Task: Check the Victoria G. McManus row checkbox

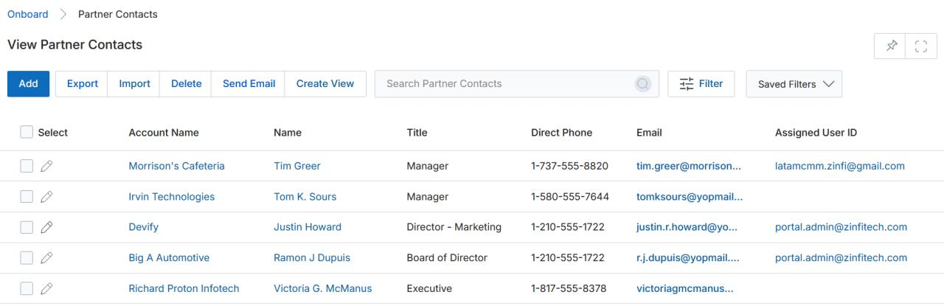Action: [x=27, y=288]
